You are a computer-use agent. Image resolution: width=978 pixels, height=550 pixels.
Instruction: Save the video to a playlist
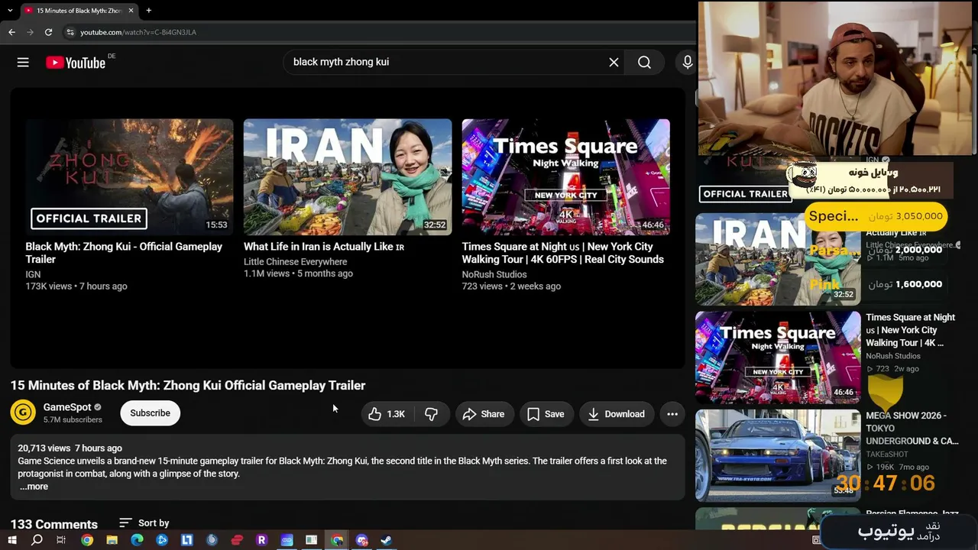(x=546, y=414)
